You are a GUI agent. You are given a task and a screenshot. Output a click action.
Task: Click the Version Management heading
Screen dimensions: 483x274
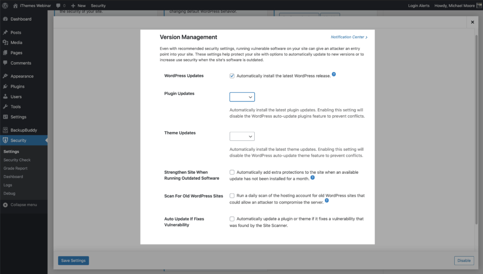pos(188,37)
